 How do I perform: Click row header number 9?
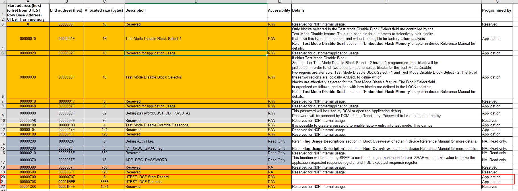click(3, 113)
